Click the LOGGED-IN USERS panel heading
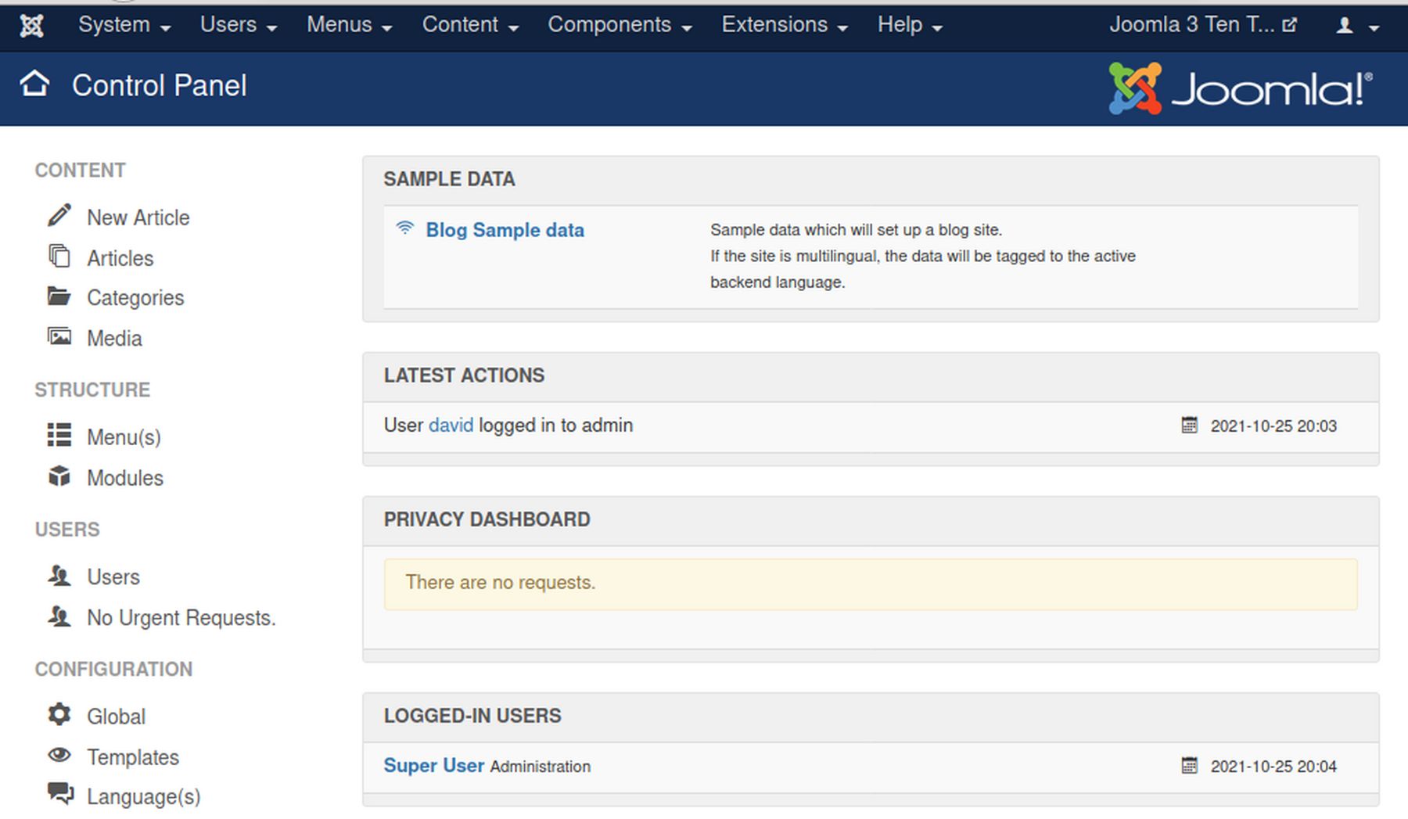This screenshot has height=819, width=1408. coord(472,716)
